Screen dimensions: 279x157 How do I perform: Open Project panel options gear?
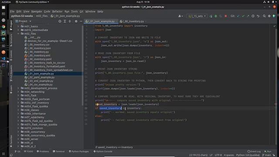pyautogui.click(x=76, y=21)
